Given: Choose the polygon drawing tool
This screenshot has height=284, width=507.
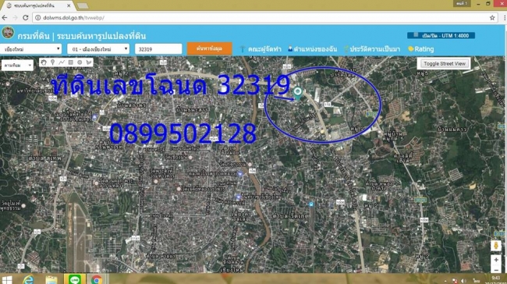Looking at the screenshot, I should tap(89, 62).
